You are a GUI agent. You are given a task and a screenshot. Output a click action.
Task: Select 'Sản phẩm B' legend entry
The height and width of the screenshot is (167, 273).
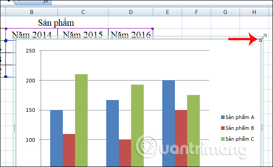(237, 128)
